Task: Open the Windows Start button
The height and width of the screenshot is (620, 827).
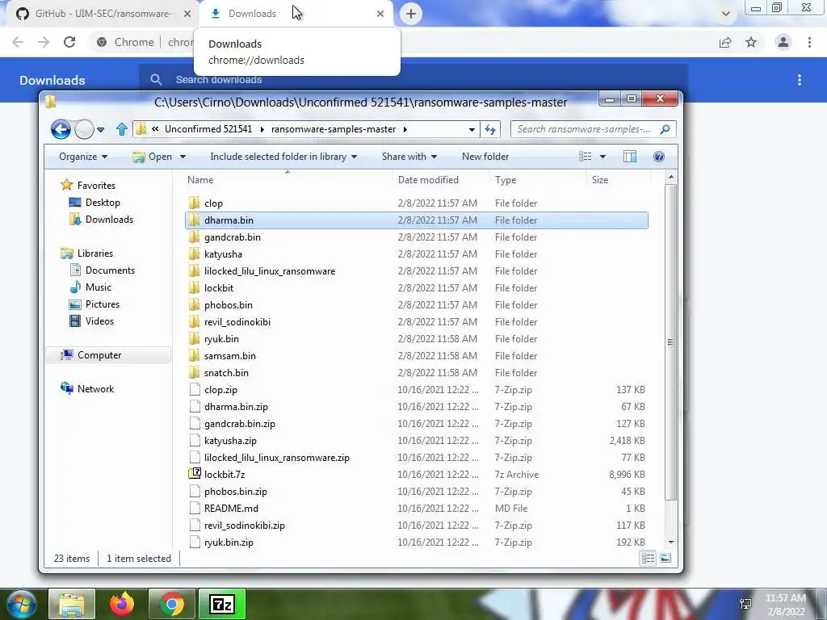Action: pyautogui.click(x=22, y=604)
